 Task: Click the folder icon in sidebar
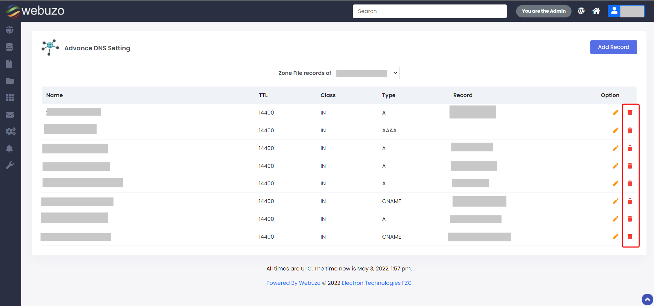pyautogui.click(x=10, y=81)
